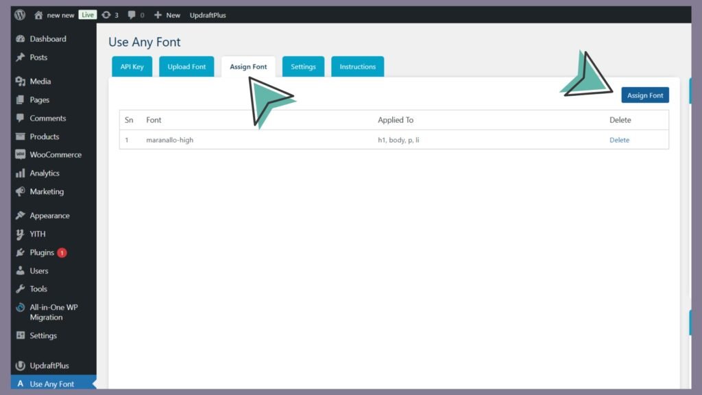
Task: Select the Assign Font tab
Action: (248, 67)
